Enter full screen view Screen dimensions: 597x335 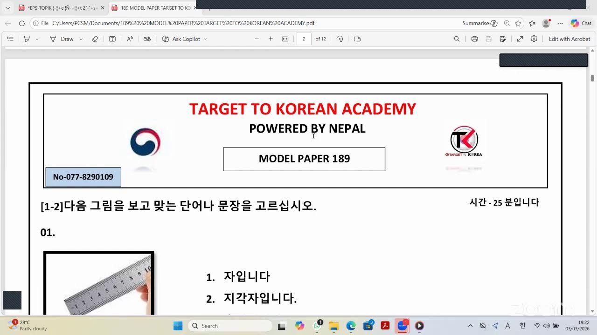click(x=520, y=39)
